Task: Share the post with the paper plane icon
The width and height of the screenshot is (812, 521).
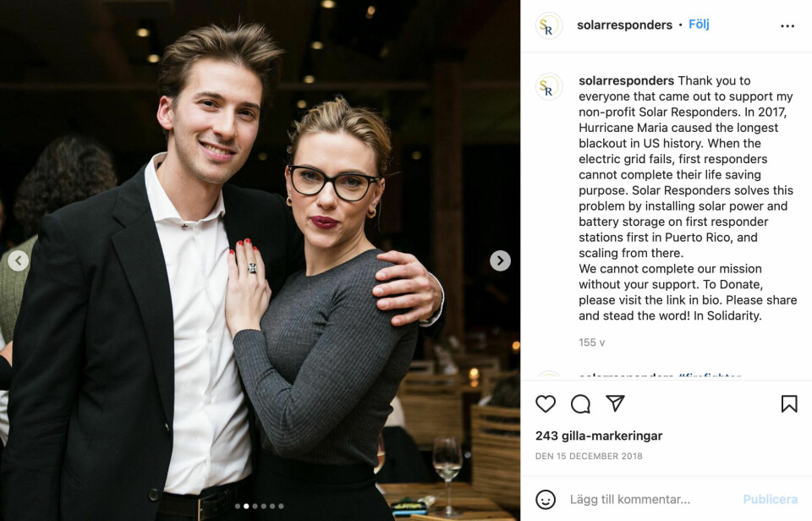Action: pos(615,403)
